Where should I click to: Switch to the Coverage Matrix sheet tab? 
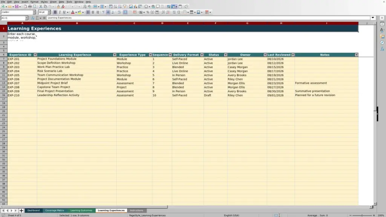click(x=55, y=211)
